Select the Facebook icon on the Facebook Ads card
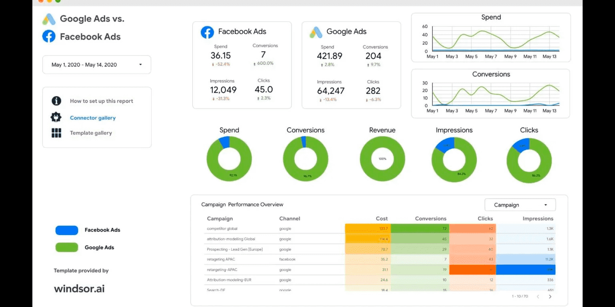 pyautogui.click(x=207, y=32)
